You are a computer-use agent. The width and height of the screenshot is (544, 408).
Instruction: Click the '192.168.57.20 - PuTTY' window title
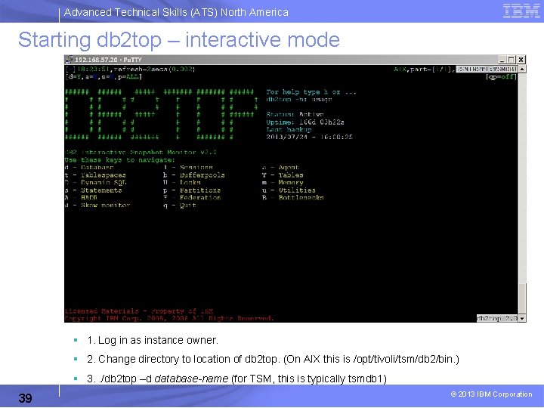108,60
